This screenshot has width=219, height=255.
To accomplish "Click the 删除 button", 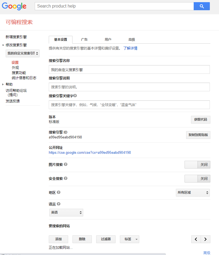I will pos(82,239).
